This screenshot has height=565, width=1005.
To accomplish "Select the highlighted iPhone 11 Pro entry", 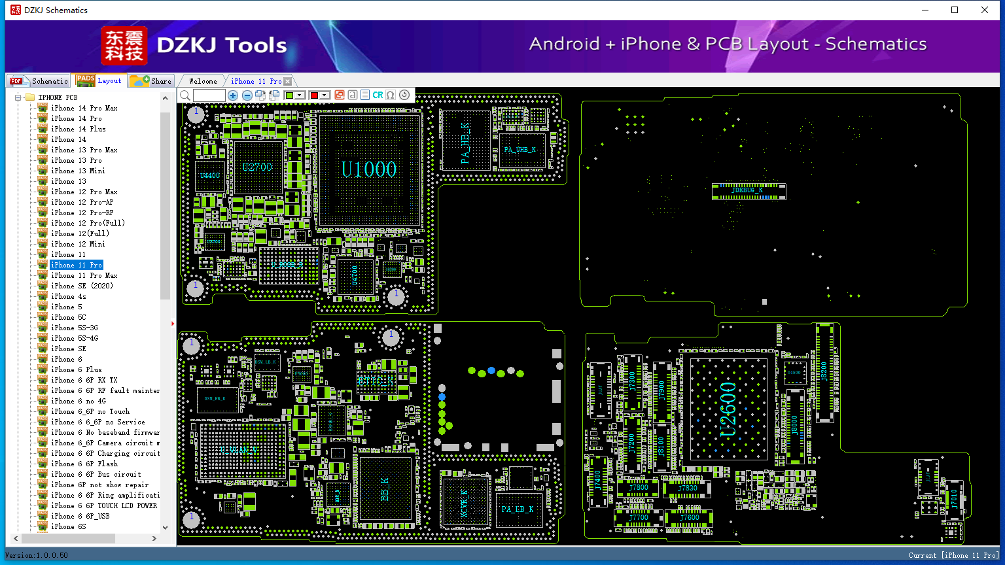I will (x=77, y=265).
